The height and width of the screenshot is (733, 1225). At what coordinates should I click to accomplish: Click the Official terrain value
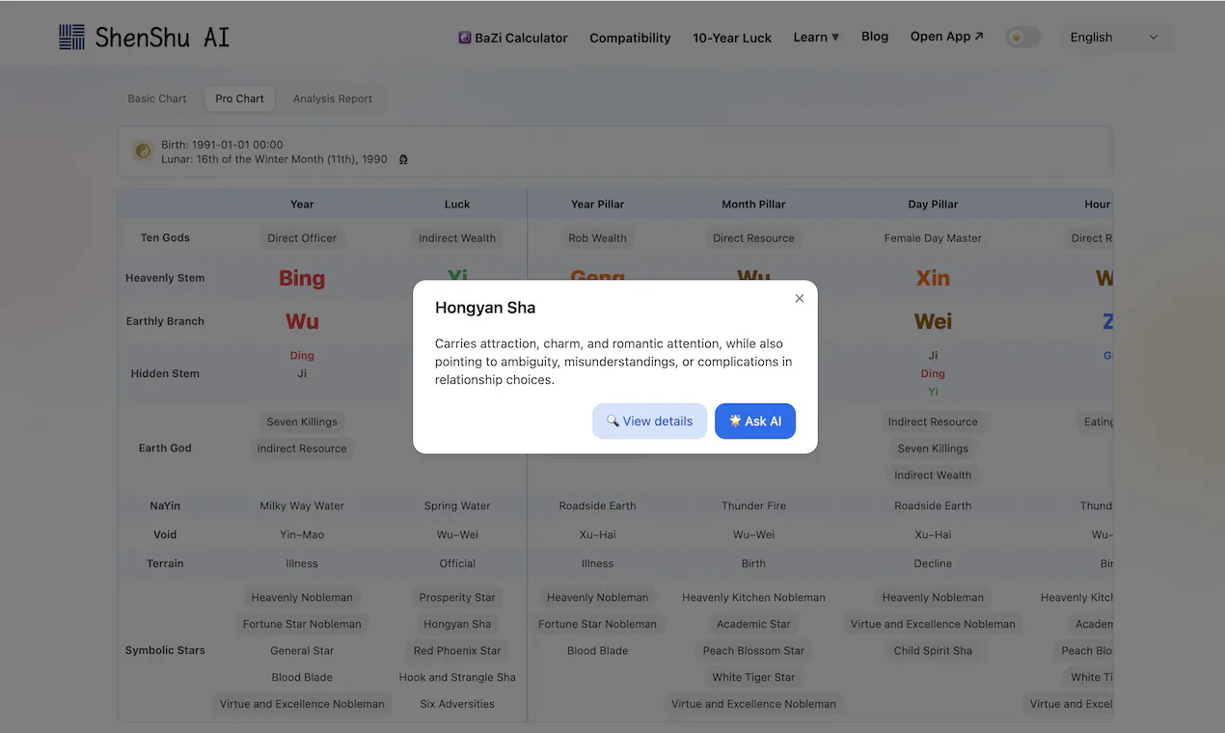457,563
